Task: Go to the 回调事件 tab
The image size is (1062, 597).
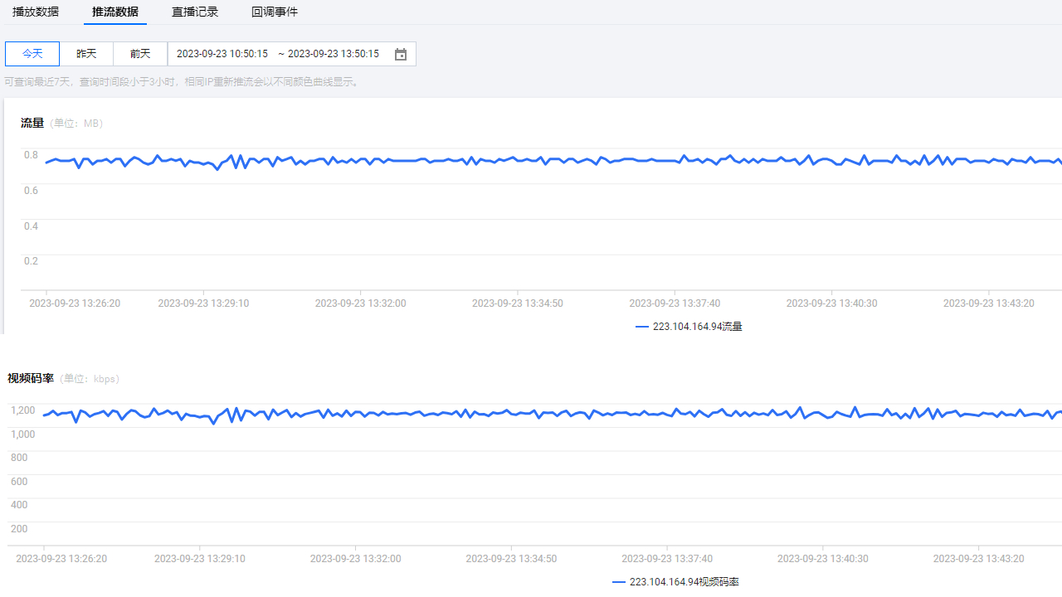Action: click(x=275, y=12)
